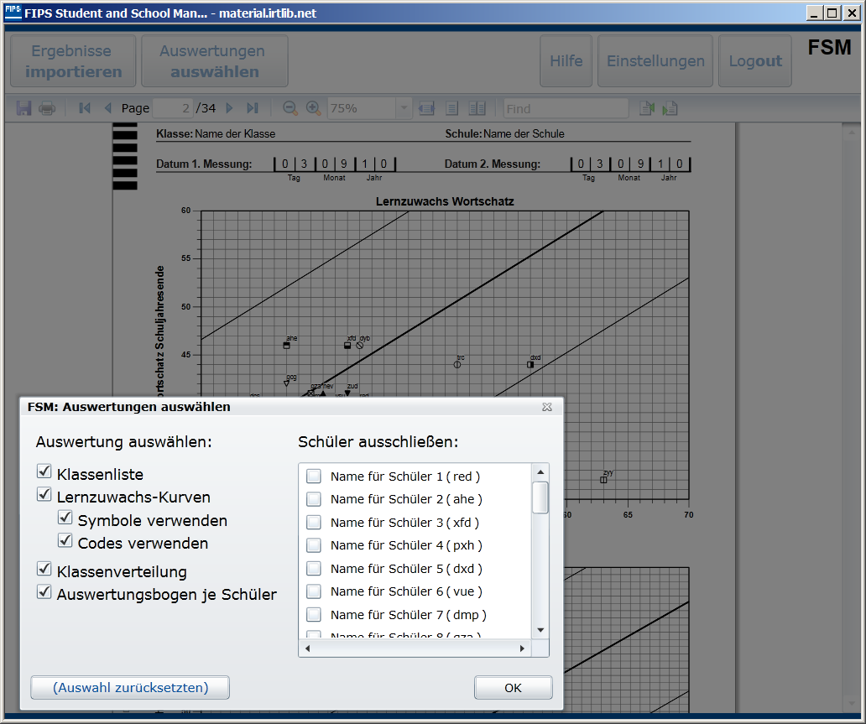Disable Auswertungsbogen je Schüler option

click(x=44, y=593)
